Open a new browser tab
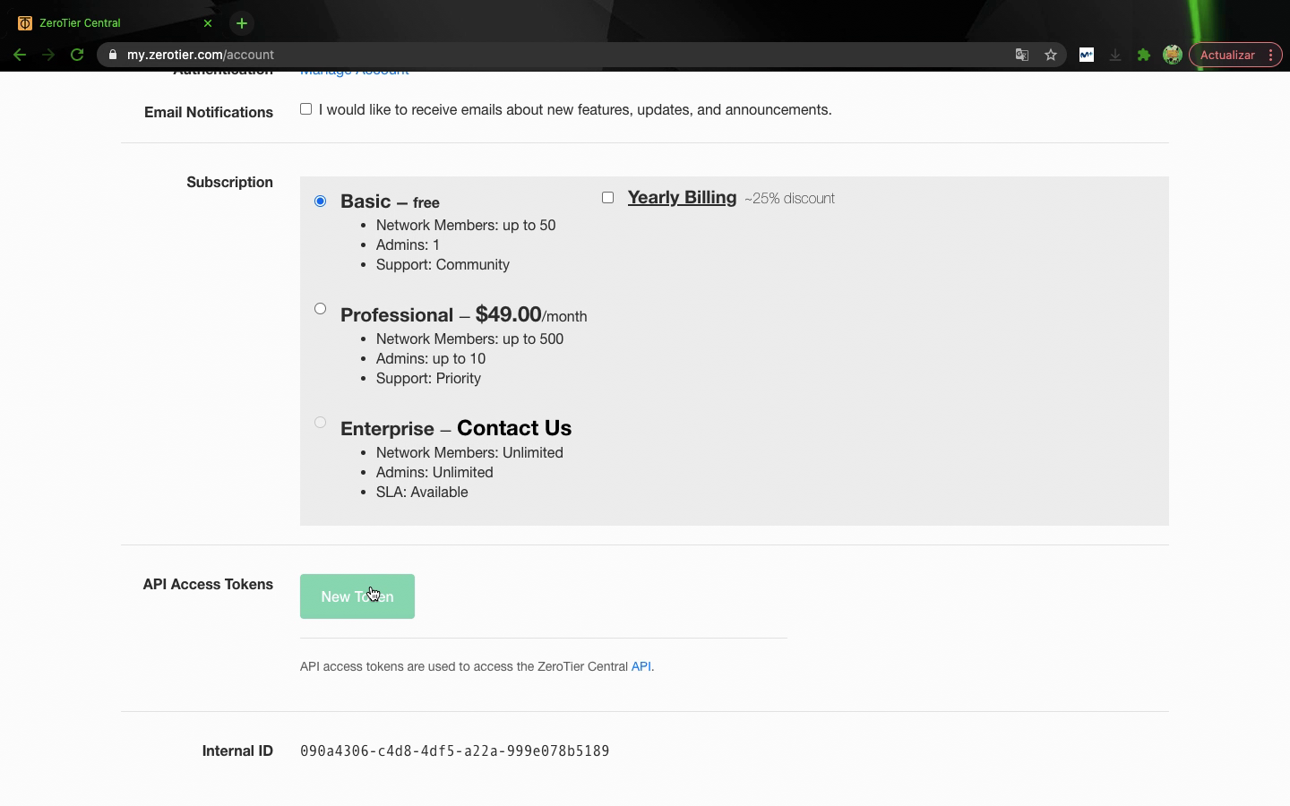1290x806 pixels. [241, 23]
